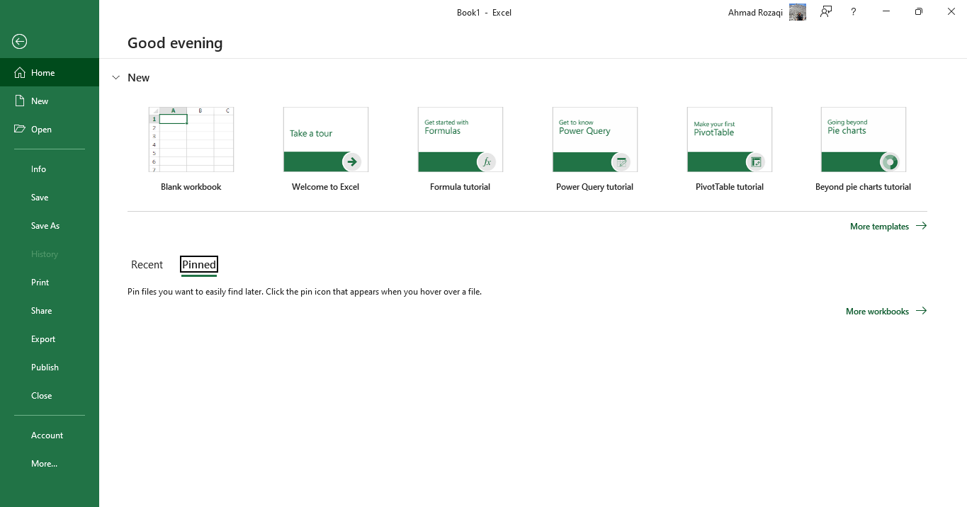Restore down the Excel window
The image size is (967, 507).
pyautogui.click(x=919, y=11)
